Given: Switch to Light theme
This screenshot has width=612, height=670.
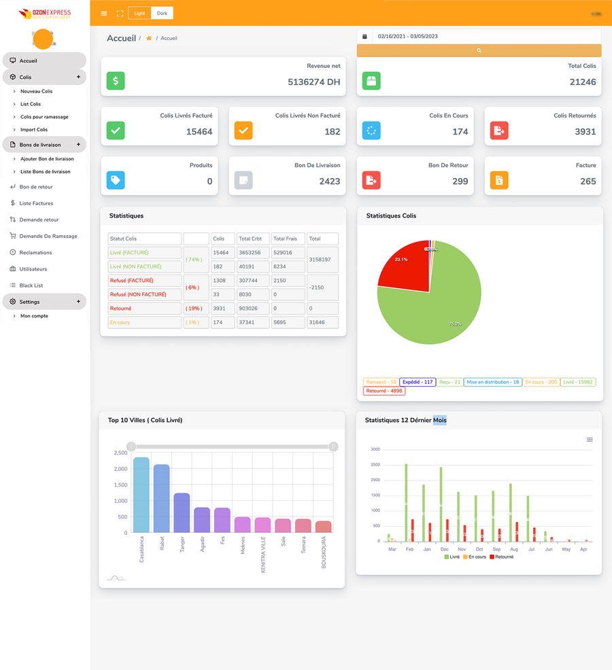Looking at the screenshot, I should [139, 13].
